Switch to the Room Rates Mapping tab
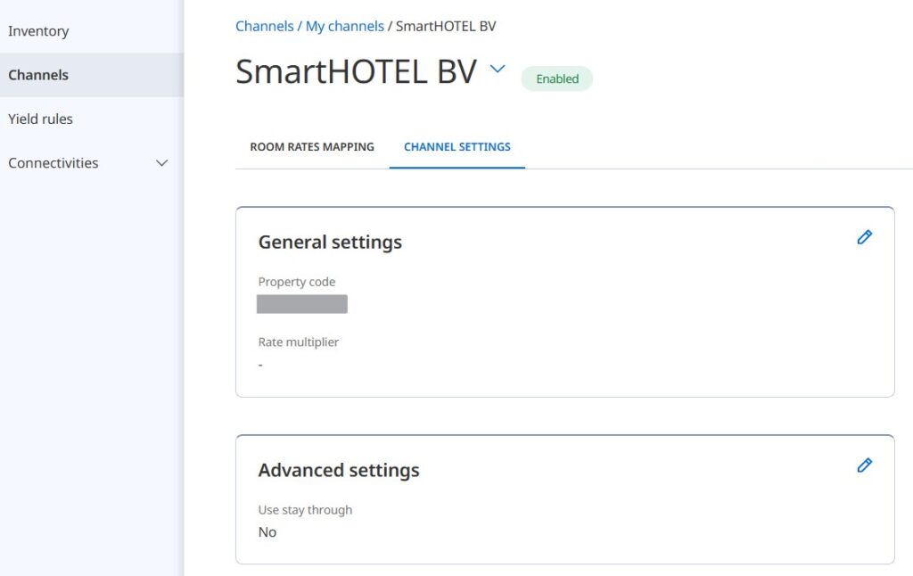The width and height of the screenshot is (913, 576). point(312,147)
